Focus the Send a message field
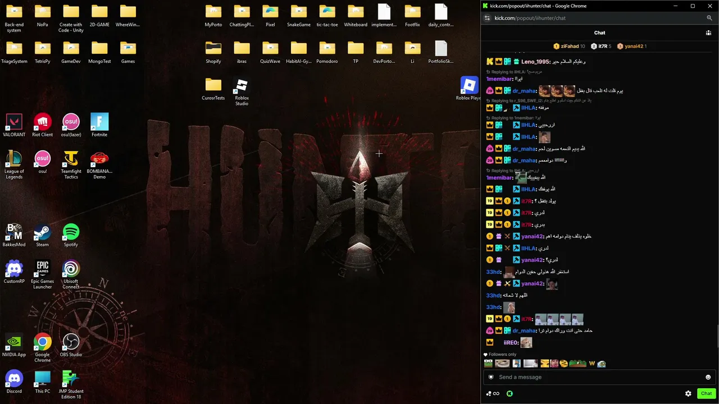Screen dimensions: 719x404 [599, 377]
